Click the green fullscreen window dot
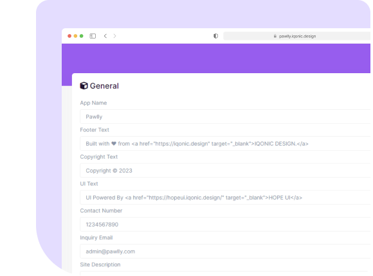Image resolution: width=373 pixels, height=276 pixels. (82, 36)
